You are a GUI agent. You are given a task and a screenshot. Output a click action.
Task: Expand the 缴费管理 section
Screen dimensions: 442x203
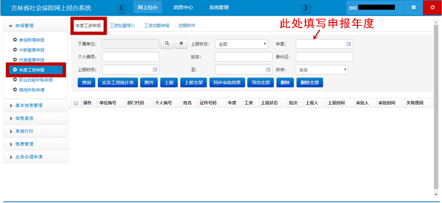[x=35, y=144]
